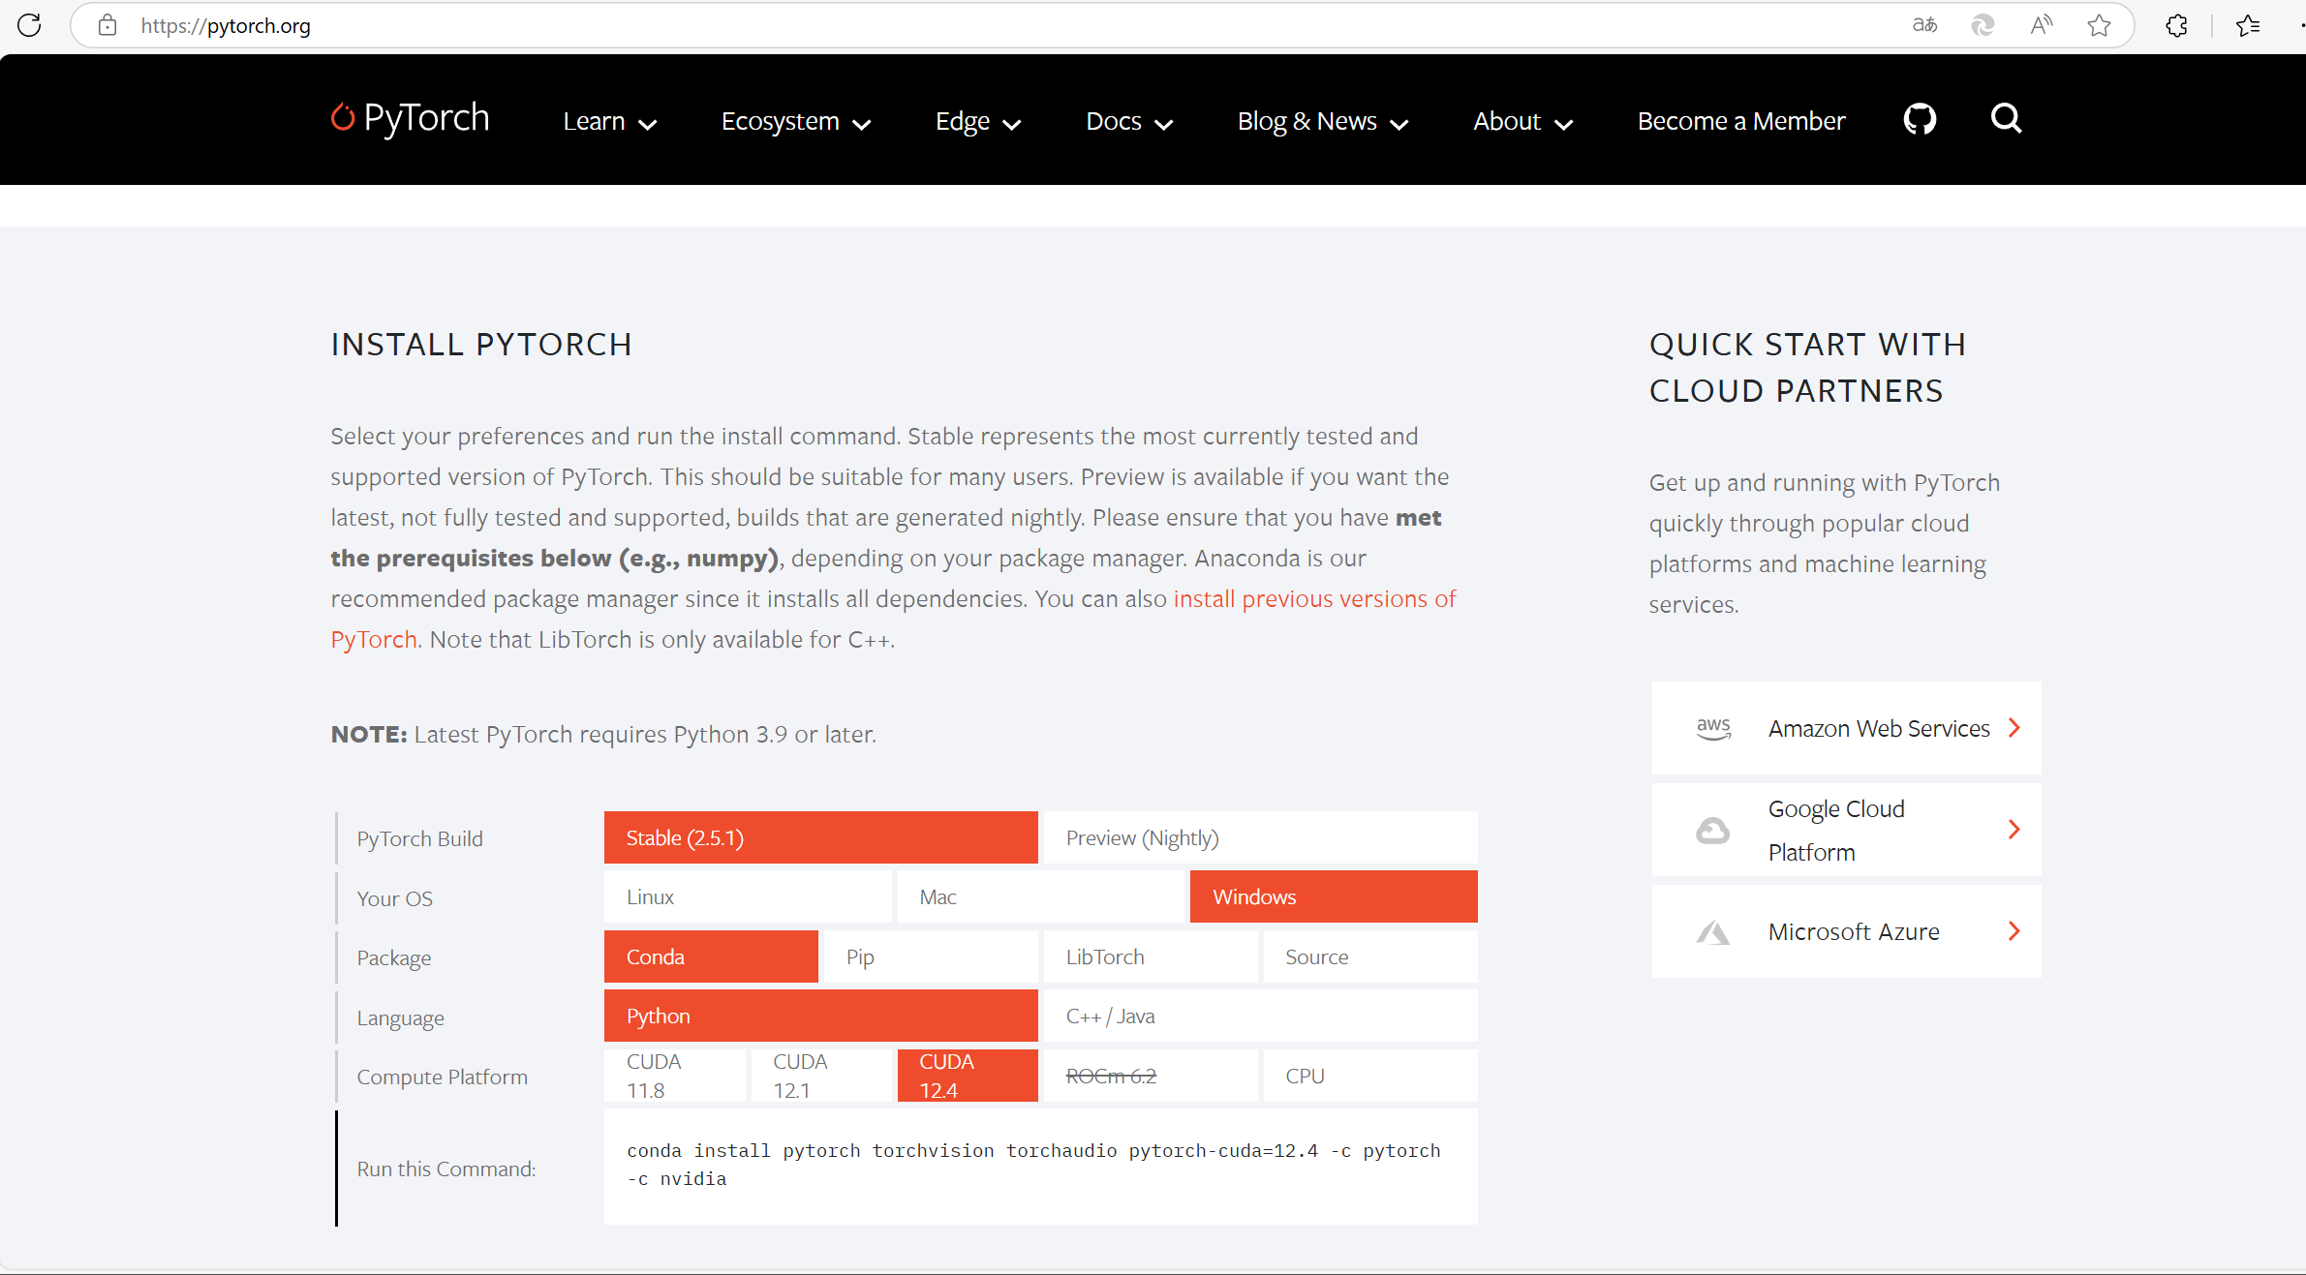Click the Run this Command label
Image resolution: width=2306 pixels, height=1275 pixels.
tap(446, 1169)
